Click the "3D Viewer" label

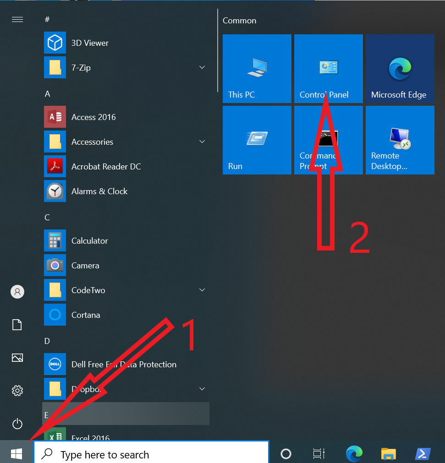[x=90, y=43]
